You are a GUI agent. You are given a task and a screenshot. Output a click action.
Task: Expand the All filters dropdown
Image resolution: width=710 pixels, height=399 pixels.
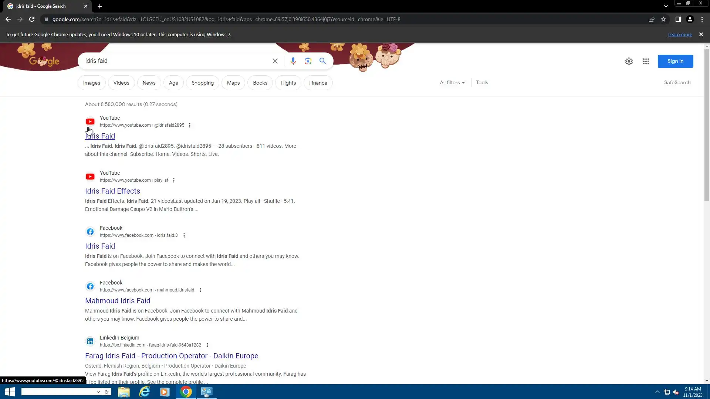coord(452,83)
